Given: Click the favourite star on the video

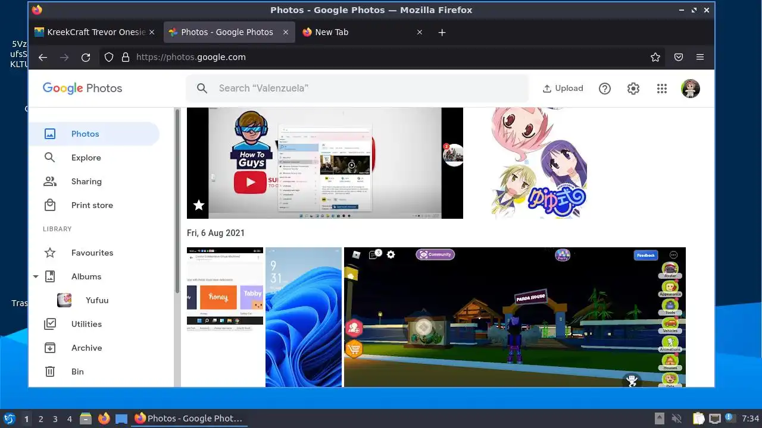Looking at the screenshot, I should coord(199,205).
